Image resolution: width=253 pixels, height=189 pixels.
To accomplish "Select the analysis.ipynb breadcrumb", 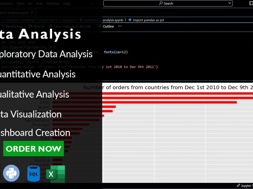I will [x=113, y=20].
